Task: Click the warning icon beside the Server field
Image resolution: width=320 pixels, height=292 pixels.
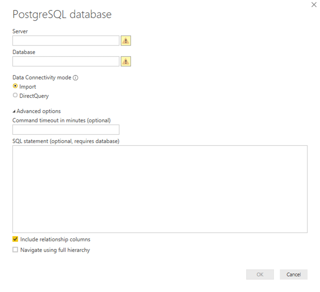Action: click(x=126, y=40)
